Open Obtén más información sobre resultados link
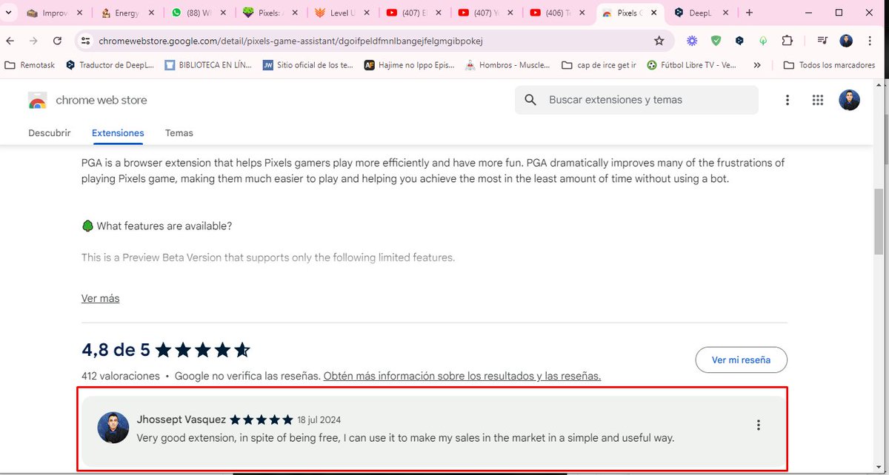 462,376
